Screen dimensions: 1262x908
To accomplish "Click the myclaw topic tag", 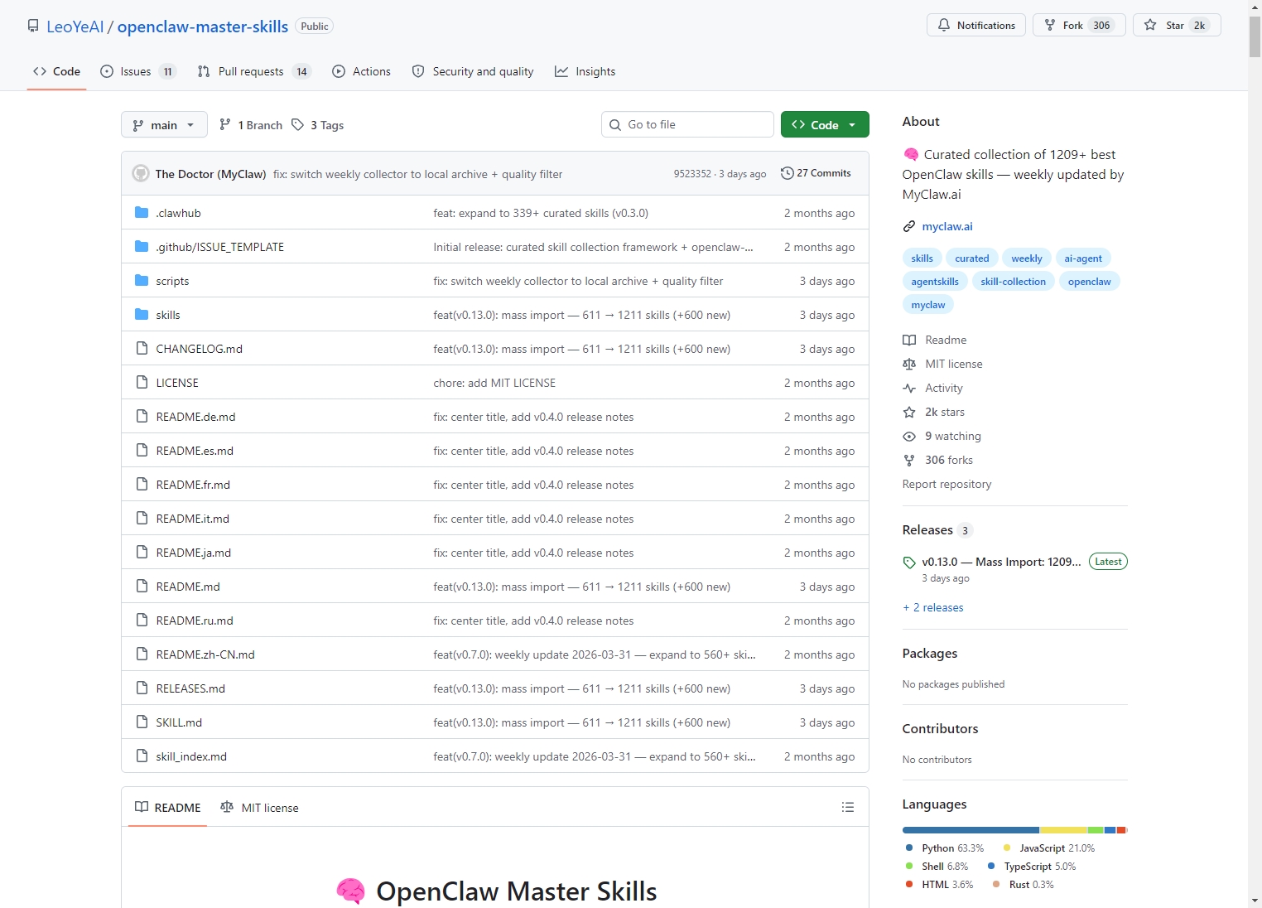I will [928, 305].
